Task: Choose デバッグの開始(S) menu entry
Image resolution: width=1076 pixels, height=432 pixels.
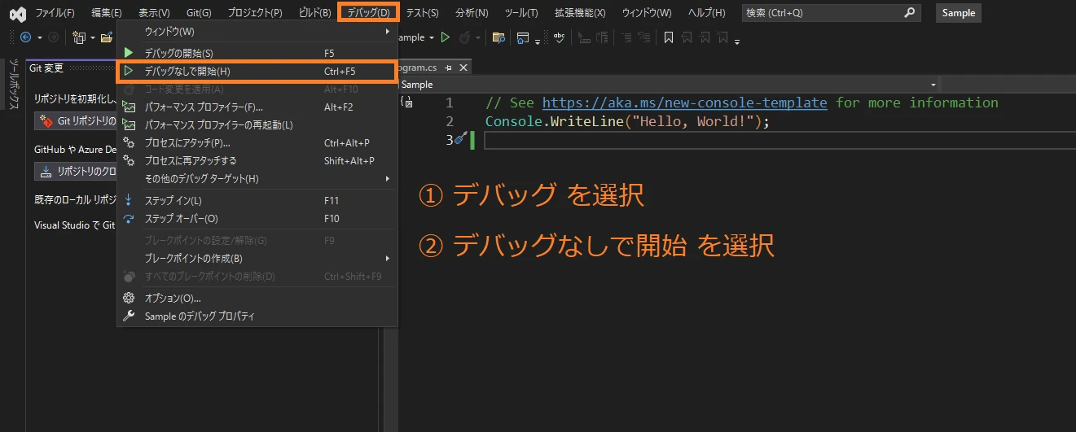Action: pos(257,53)
